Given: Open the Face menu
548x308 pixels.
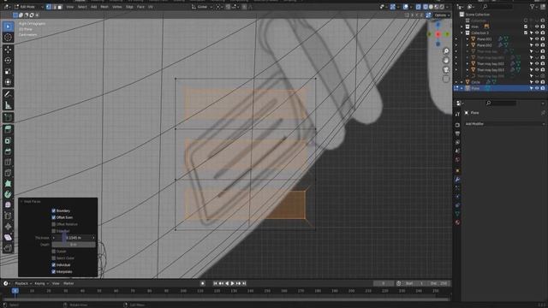Looking at the screenshot, I should (140, 7).
